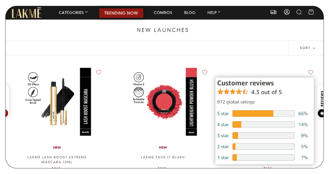Click the star icon under Reviews tab

click(x=322, y=113)
